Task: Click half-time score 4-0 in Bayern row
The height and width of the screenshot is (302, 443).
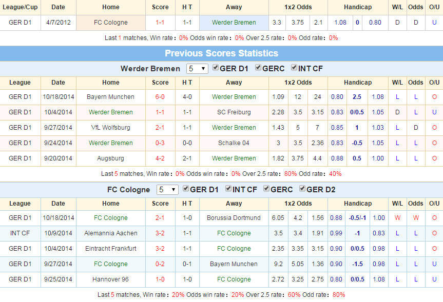Action: tap(187, 97)
